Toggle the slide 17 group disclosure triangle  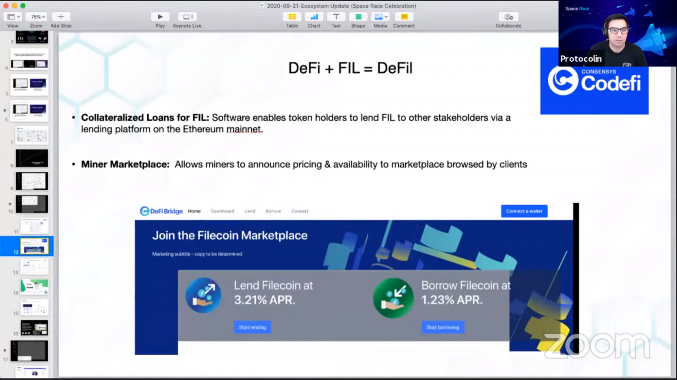5,351
